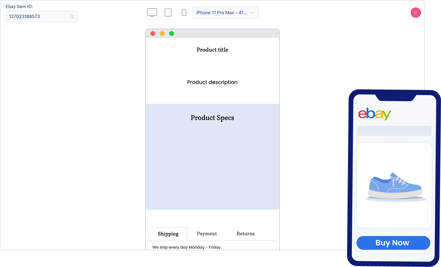Click the red dot in preview window titlebar
Image resolution: width=441 pixels, height=267 pixels.
tap(153, 34)
